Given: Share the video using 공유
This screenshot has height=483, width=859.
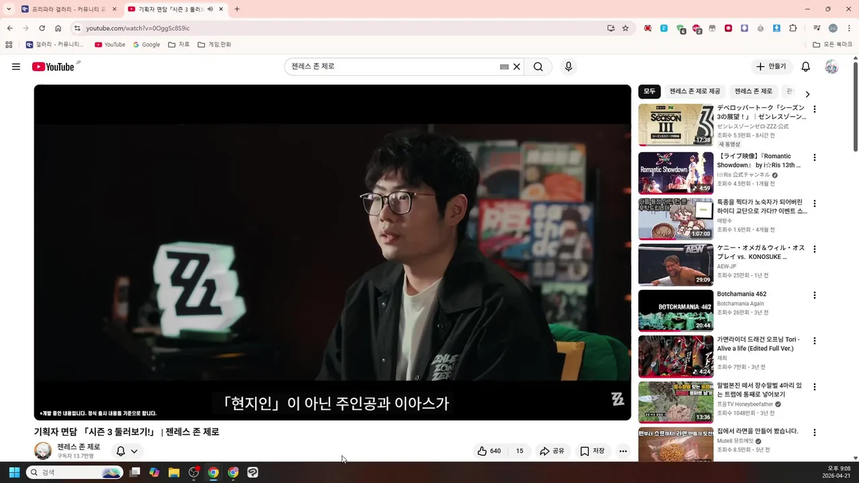Looking at the screenshot, I should (552, 451).
